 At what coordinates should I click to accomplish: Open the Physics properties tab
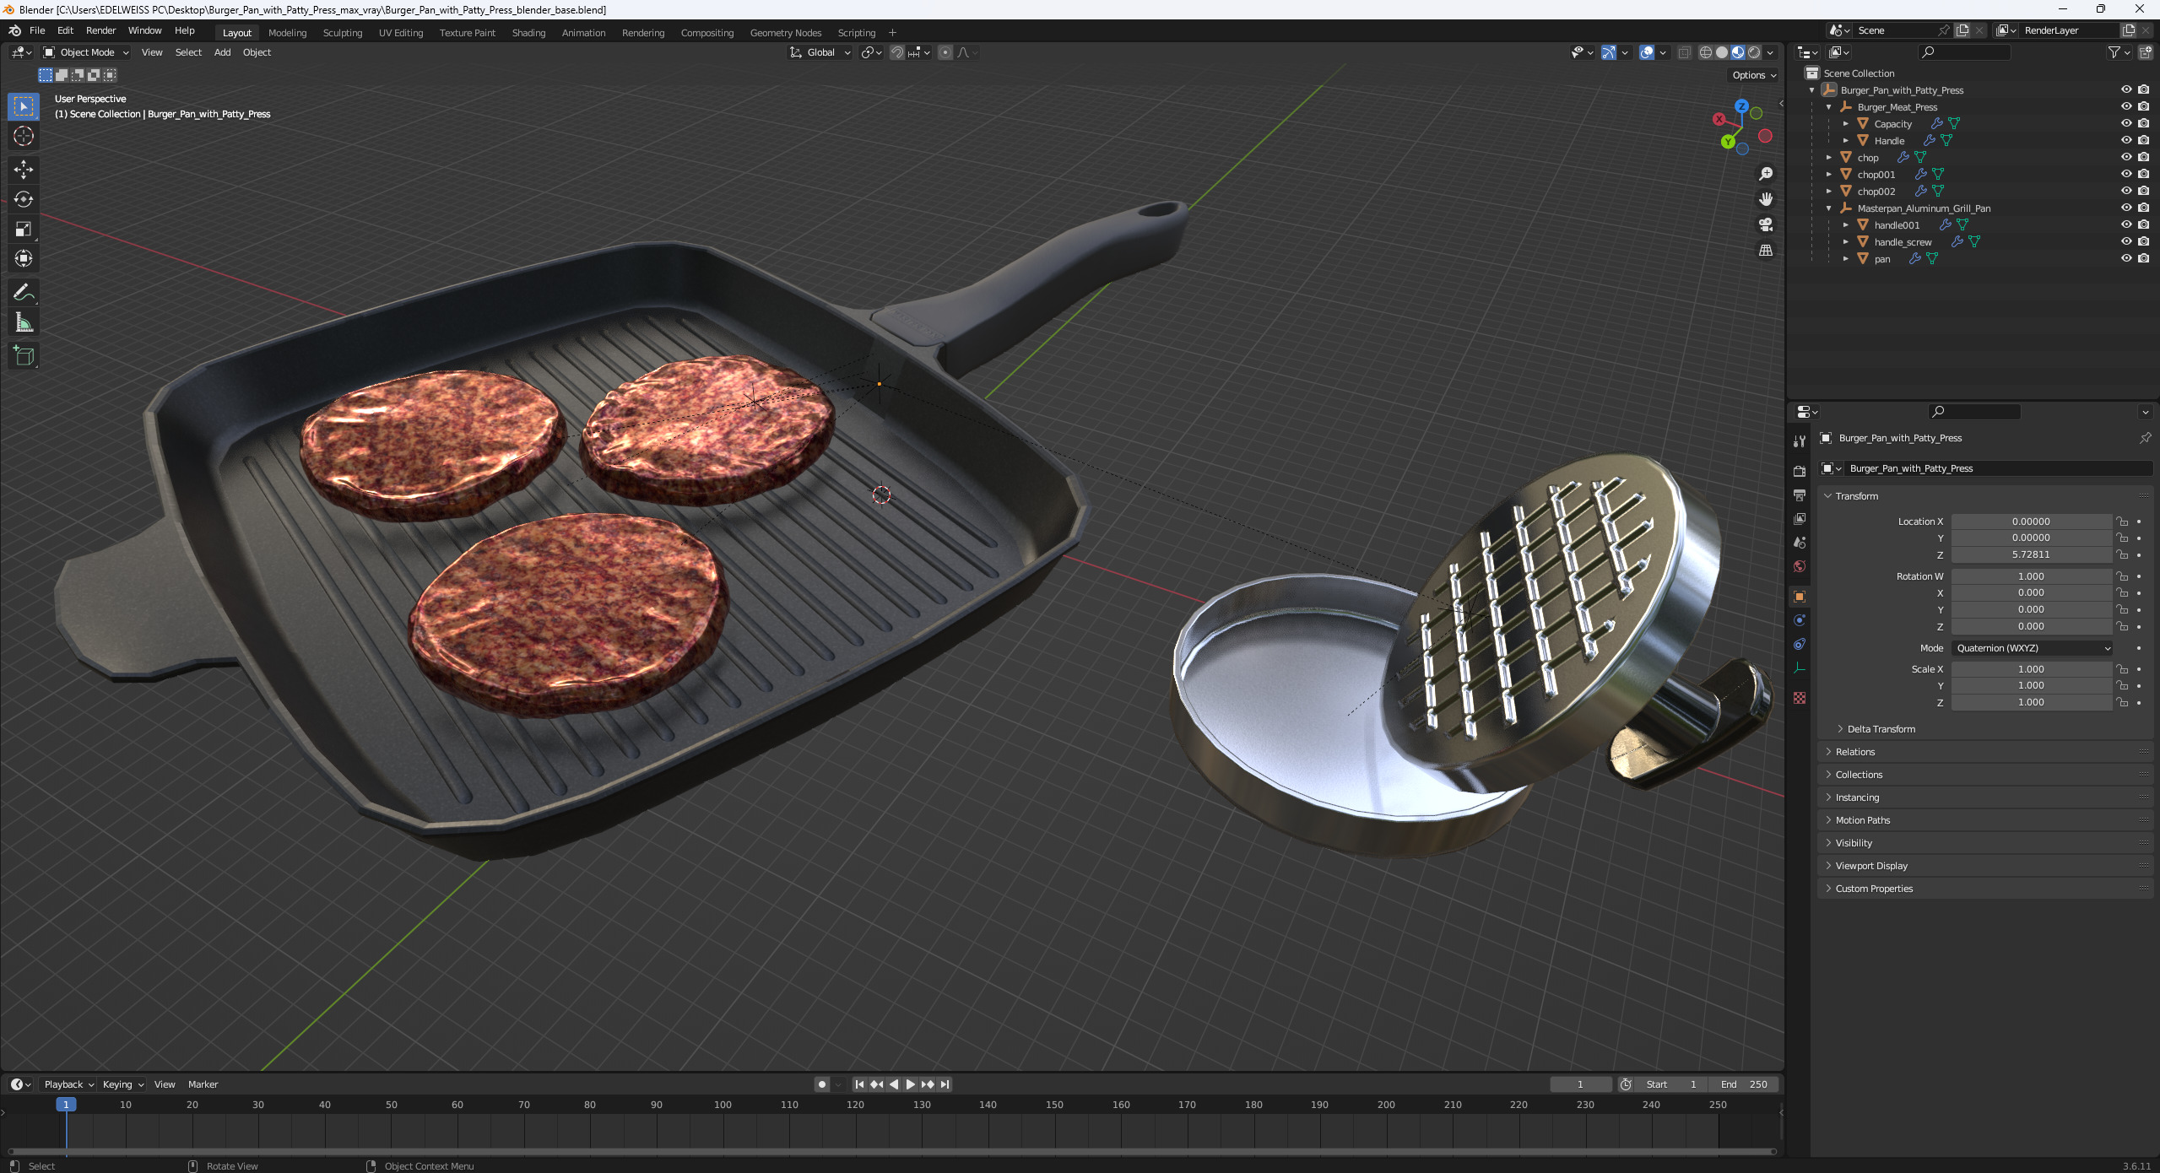click(1800, 620)
